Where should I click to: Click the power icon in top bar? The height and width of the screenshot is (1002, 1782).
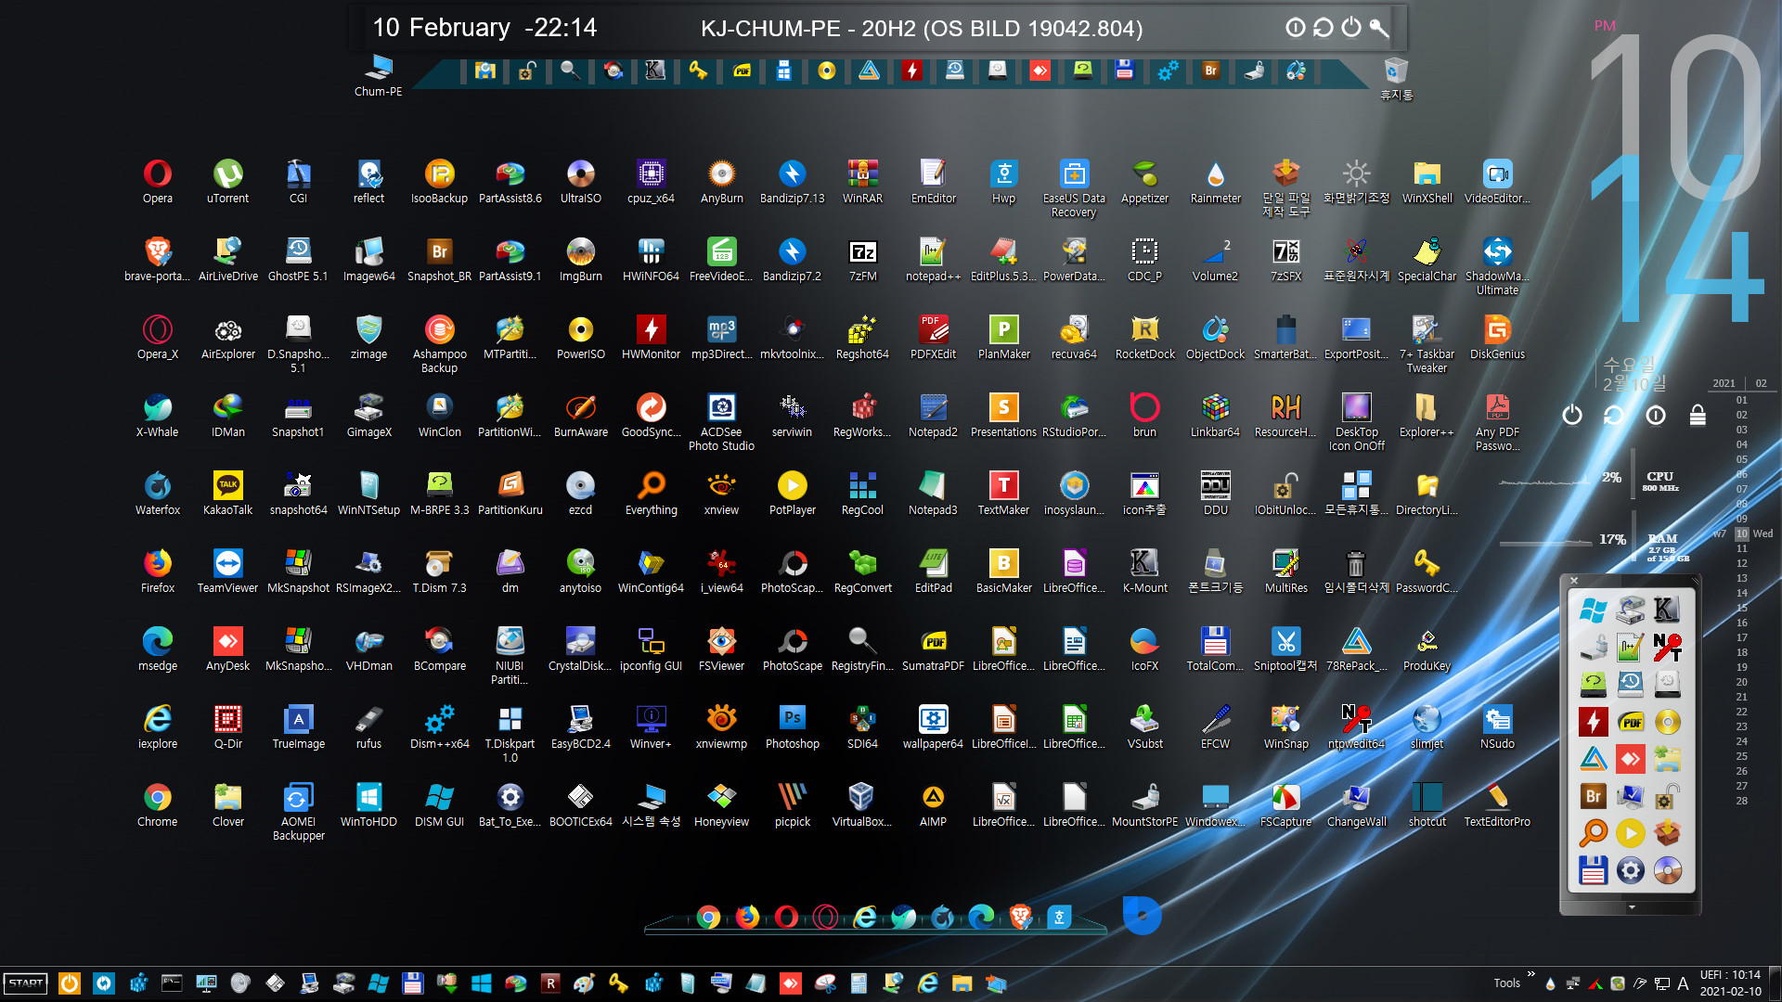tap(1351, 28)
